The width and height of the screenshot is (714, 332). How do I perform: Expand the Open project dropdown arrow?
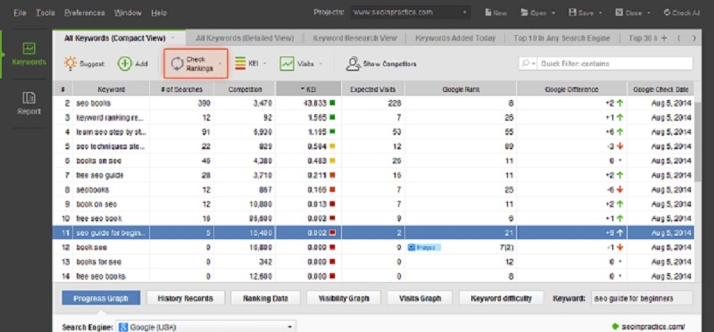(x=553, y=12)
